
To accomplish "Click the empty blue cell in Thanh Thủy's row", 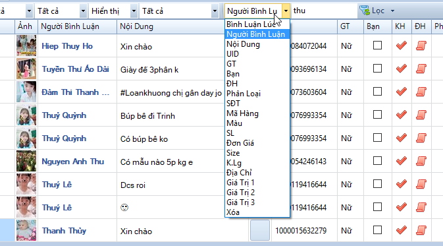I will [260, 230].
